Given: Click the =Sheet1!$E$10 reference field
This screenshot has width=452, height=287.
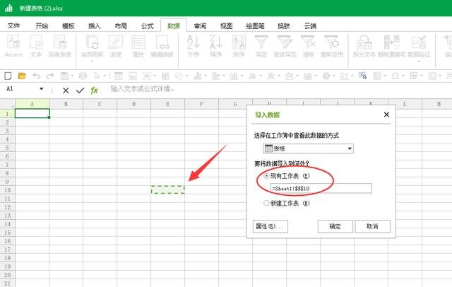Looking at the screenshot, I should click(321, 188).
